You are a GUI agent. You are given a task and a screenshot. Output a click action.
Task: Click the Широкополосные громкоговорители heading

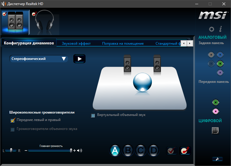coord(42,112)
